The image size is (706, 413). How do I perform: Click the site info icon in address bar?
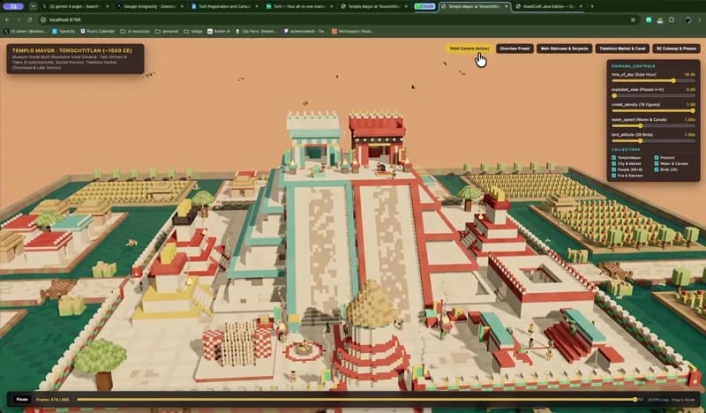point(43,19)
